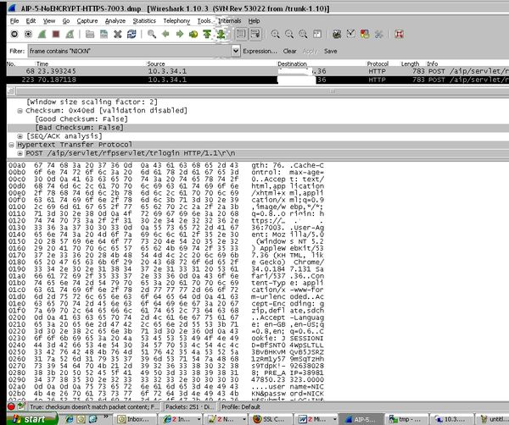Open the filter history dropdown arrow
Viewport: 509px width, 425px height.
point(236,51)
